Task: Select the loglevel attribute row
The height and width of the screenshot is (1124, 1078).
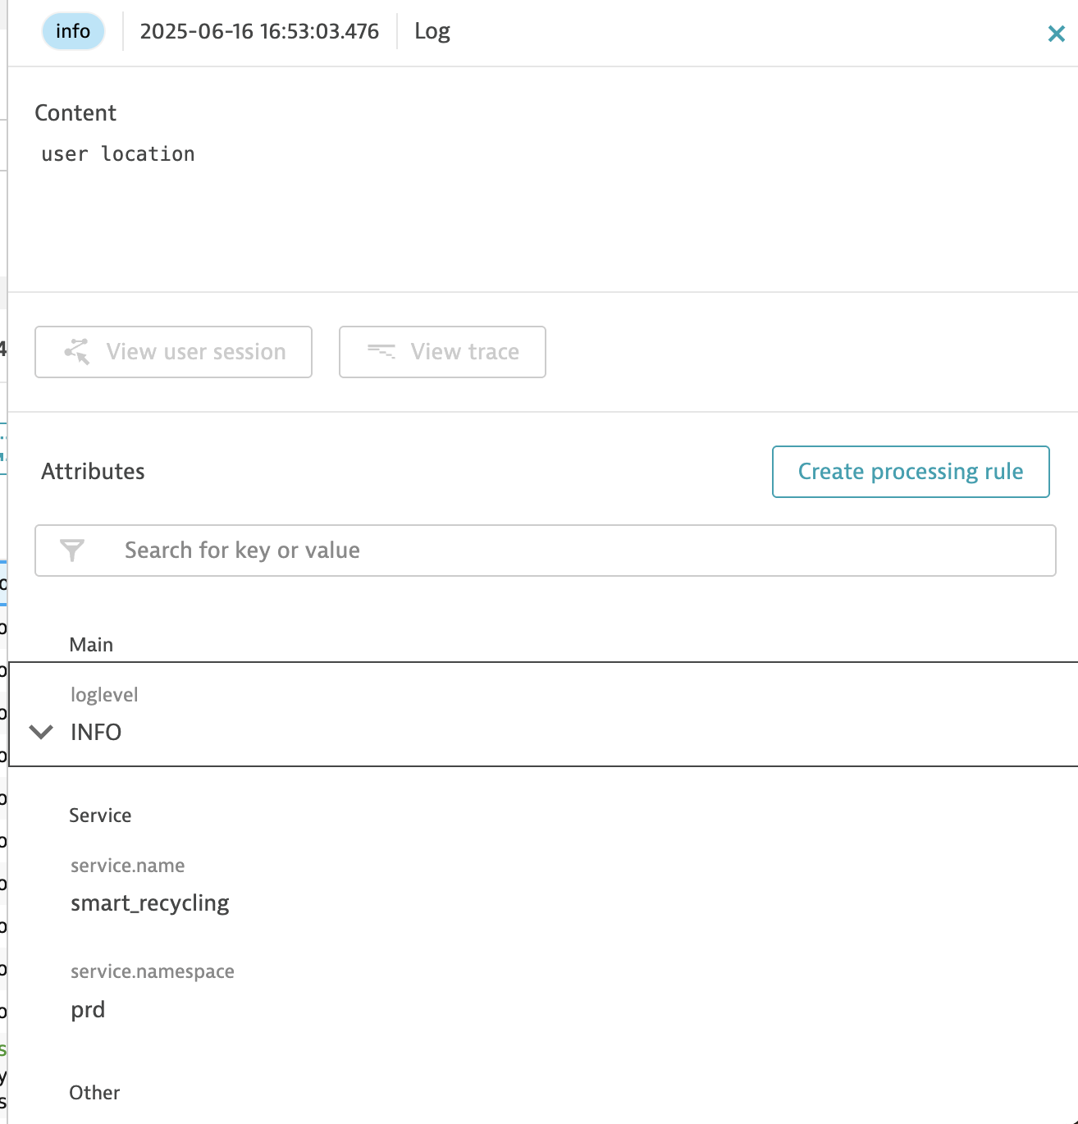Action: click(x=543, y=714)
